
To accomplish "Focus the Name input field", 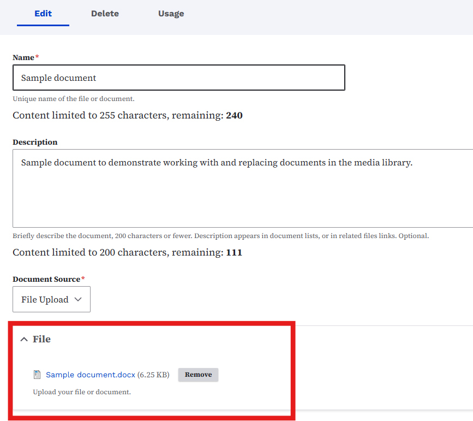I will [x=178, y=78].
